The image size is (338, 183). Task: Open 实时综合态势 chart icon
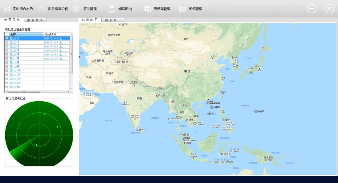[x=7, y=9]
